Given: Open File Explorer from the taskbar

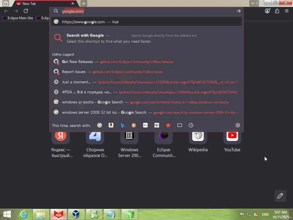Looking at the screenshot, I should pyautogui.click(x=41, y=214).
